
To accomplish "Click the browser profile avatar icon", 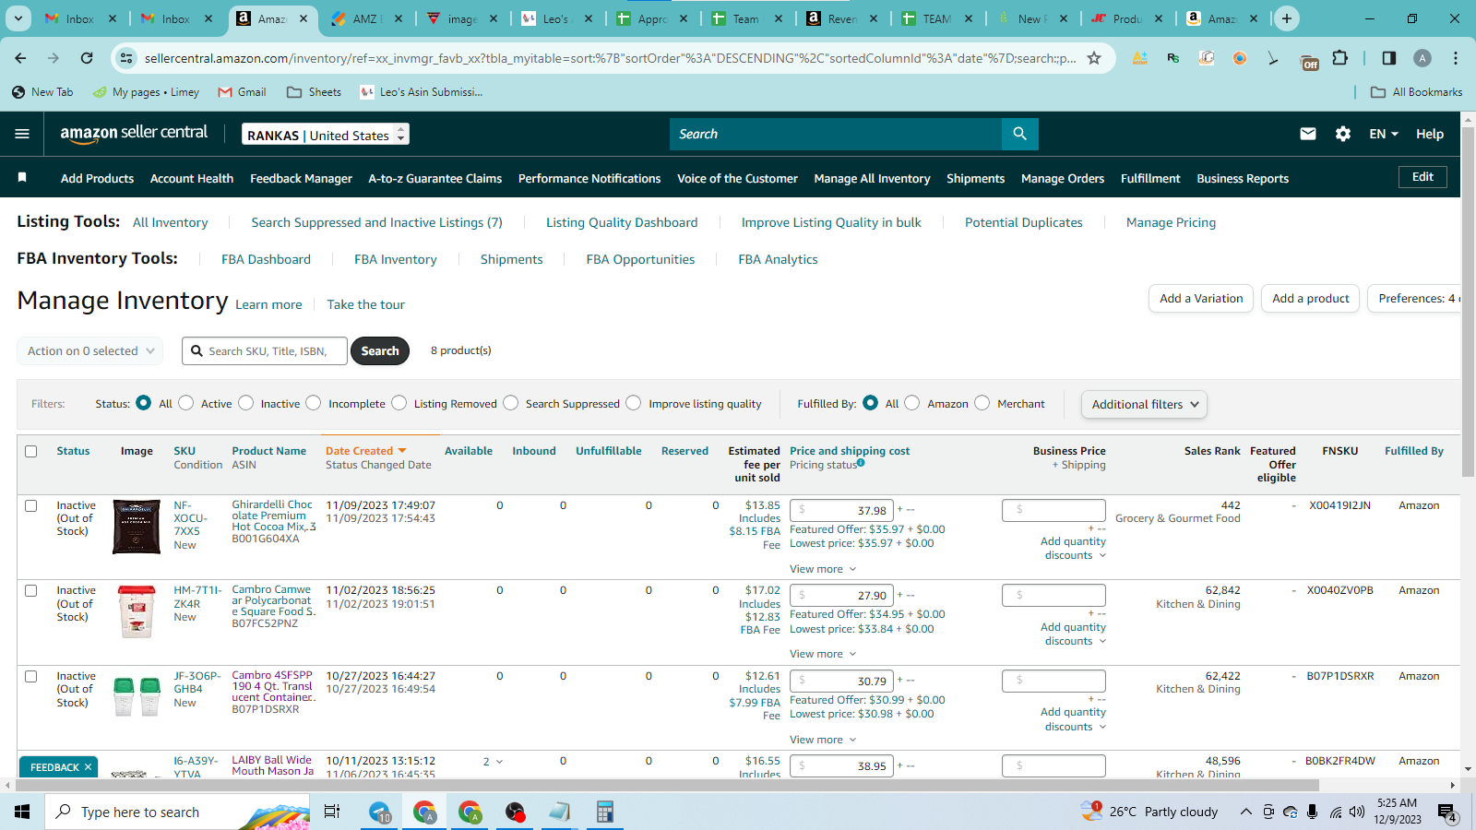I will click(x=1422, y=58).
